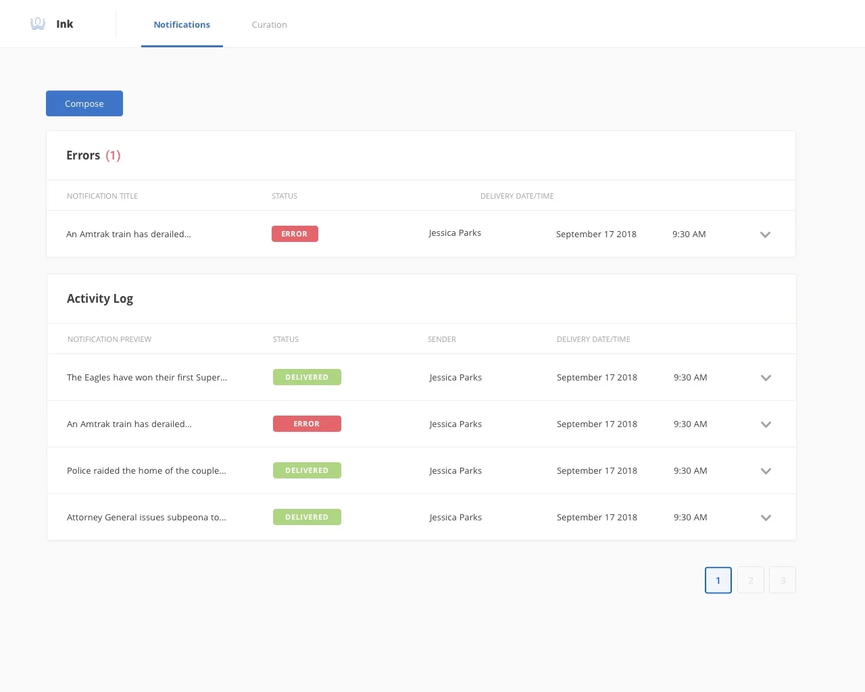Click the Compose button
The image size is (865, 692).
point(84,103)
